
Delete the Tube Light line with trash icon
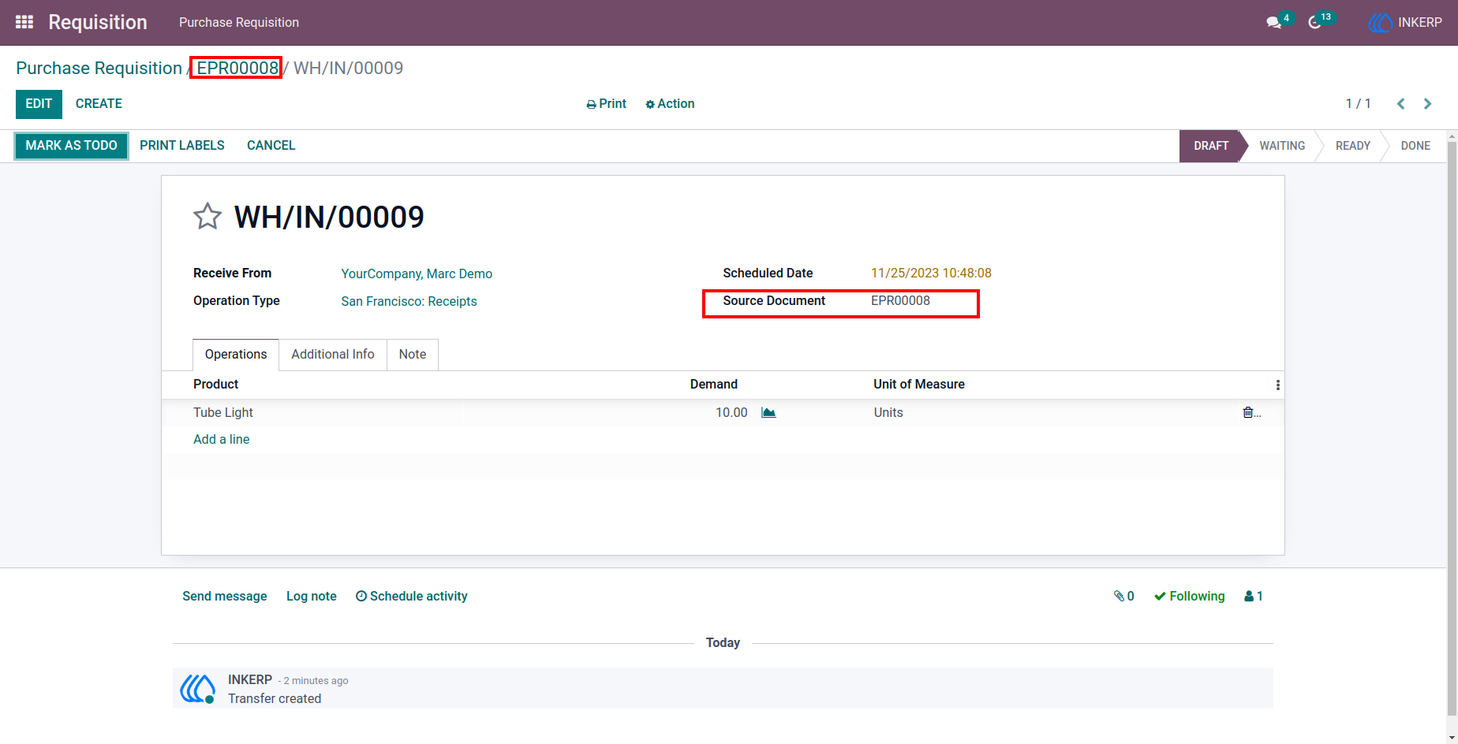(x=1247, y=412)
